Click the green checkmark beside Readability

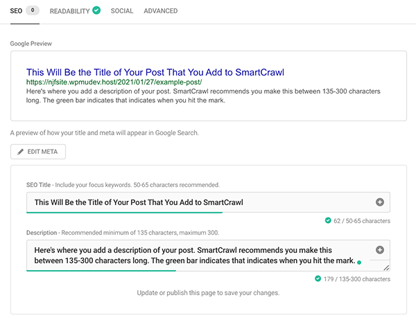coord(96,10)
